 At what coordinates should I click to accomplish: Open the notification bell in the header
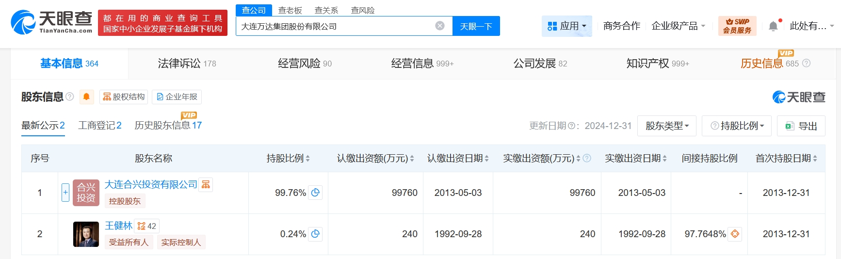pyautogui.click(x=773, y=26)
